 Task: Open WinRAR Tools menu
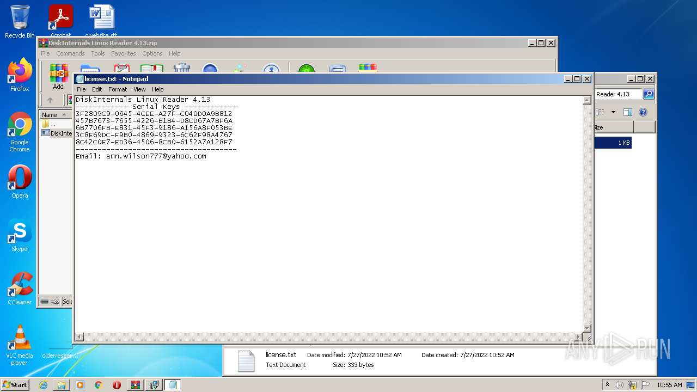pos(98,53)
